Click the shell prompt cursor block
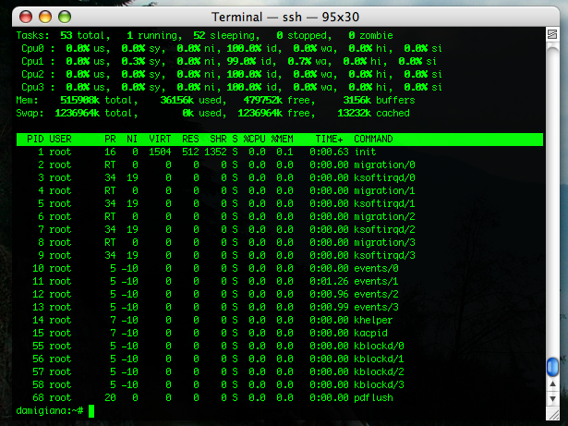Screen dimensions: 568x426 [91, 410]
